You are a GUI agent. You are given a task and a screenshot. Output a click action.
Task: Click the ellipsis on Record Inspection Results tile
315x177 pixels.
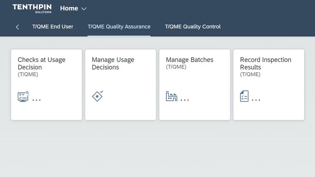256,100
